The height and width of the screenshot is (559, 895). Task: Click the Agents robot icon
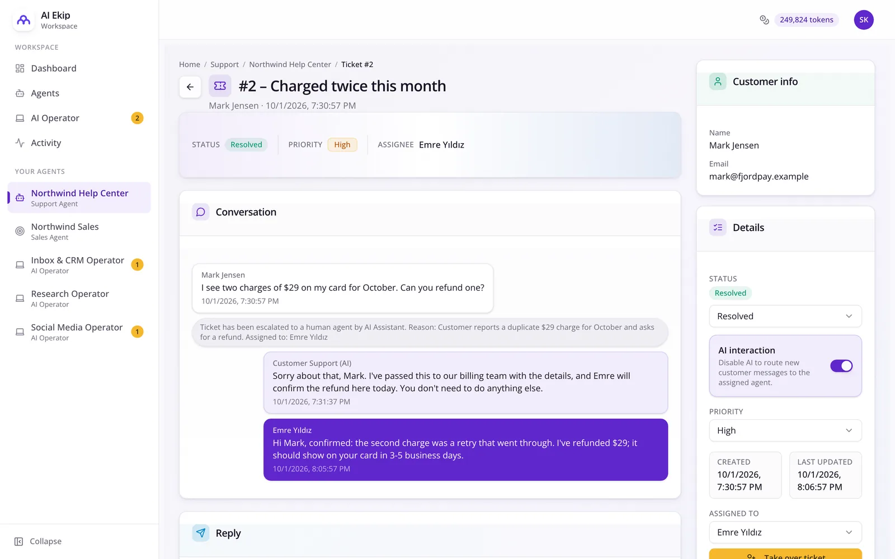pos(20,93)
